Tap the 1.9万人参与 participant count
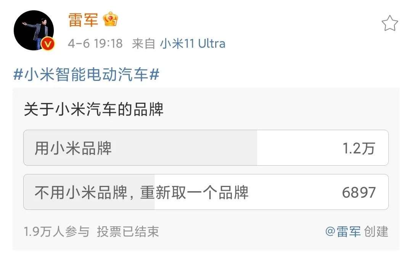Screen dimensions: 412x253 [x=56, y=231]
